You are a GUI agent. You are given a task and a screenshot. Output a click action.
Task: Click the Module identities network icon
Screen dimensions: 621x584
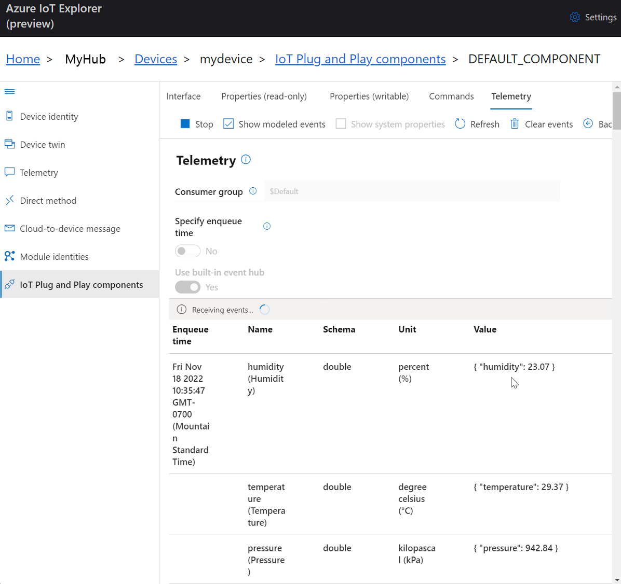point(9,256)
